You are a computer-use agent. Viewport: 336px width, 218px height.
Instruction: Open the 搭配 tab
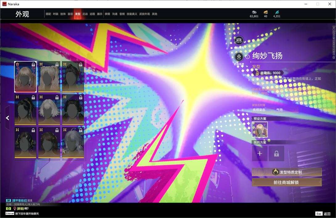pos(48,14)
